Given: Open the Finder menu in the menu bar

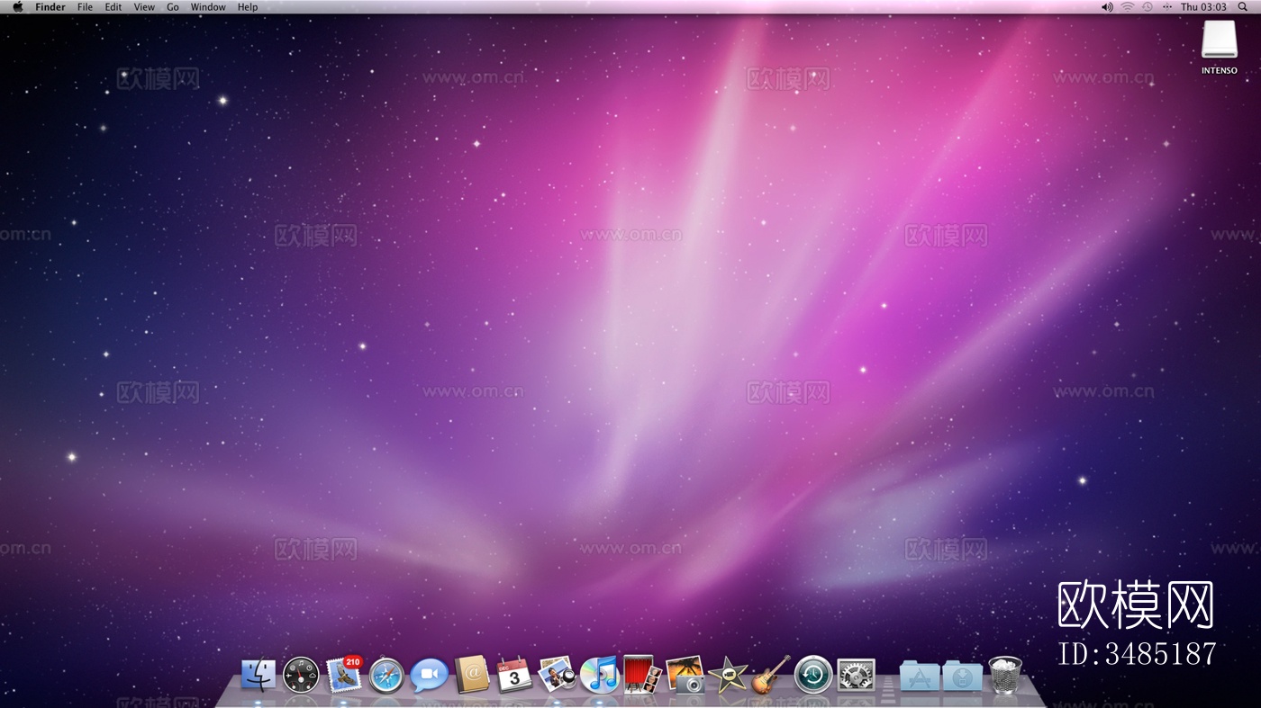Looking at the screenshot, I should coord(50,7).
